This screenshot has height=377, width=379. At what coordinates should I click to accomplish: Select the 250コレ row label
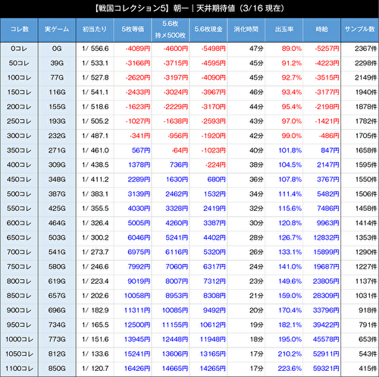click(x=19, y=121)
